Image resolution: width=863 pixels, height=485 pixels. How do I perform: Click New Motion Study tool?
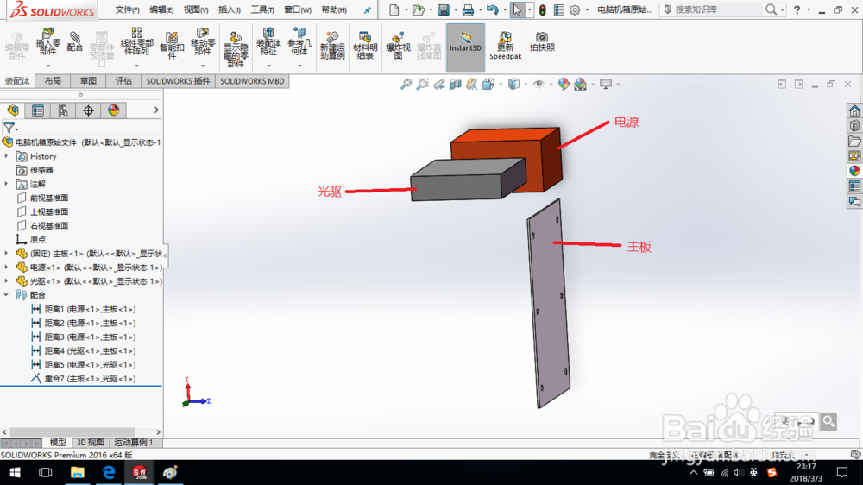pos(332,46)
